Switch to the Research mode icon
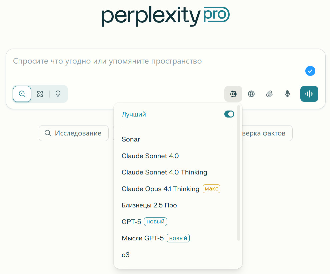The height and width of the screenshot is (274, 330). coord(40,94)
